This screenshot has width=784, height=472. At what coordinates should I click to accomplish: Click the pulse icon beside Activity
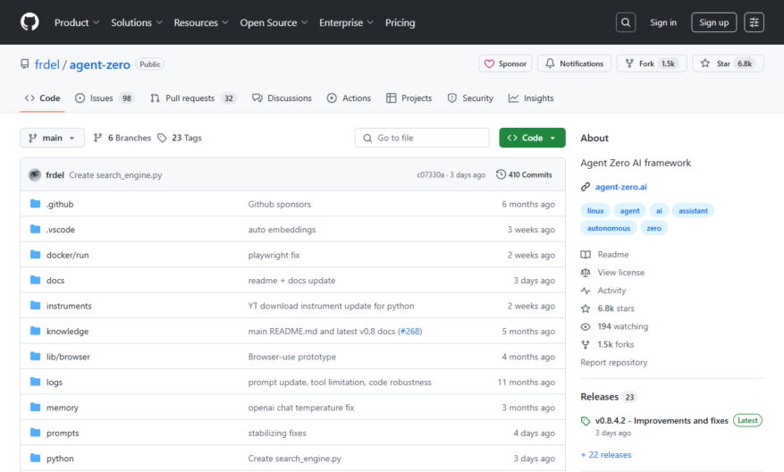586,291
